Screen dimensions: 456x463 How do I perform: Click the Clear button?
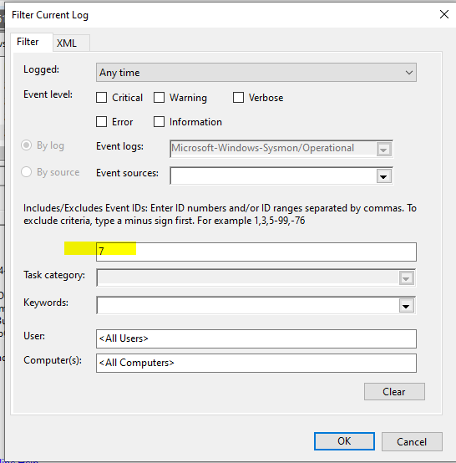pyautogui.click(x=394, y=391)
